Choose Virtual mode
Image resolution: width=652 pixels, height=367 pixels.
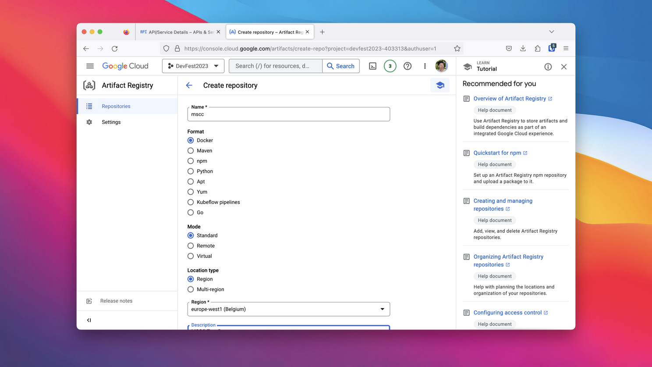pos(191,257)
